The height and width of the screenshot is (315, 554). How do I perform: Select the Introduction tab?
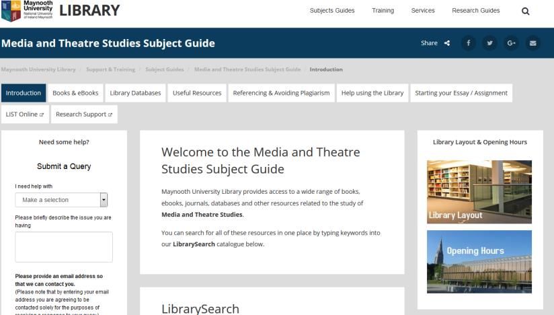pyautogui.click(x=24, y=93)
